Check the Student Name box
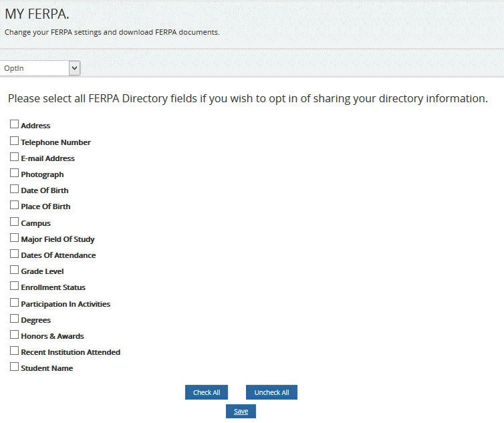Viewport: 504px width, 423px height. click(x=14, y=367)
